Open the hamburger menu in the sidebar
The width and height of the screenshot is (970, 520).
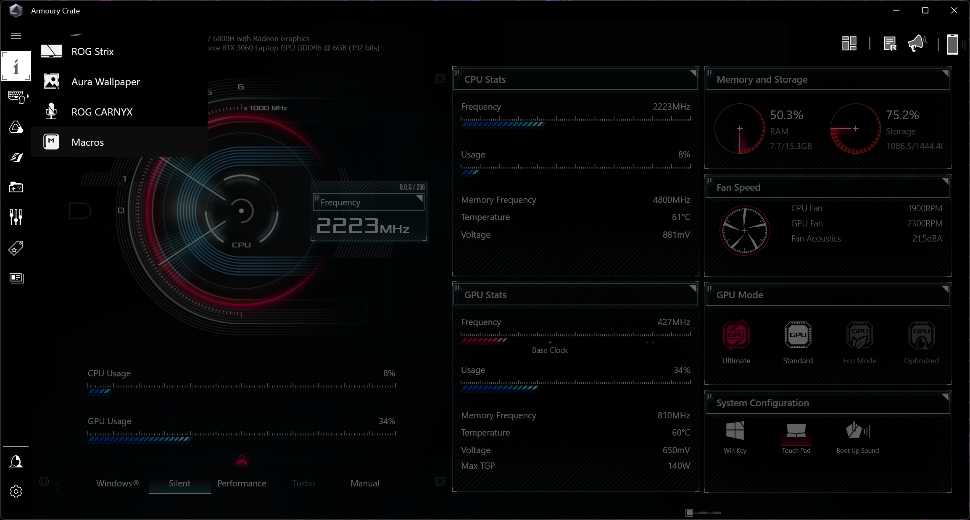(16, 36)
